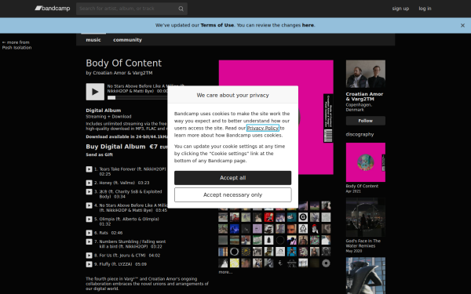Click by-line artist Croatian Amor & Varg2TM
The image size is (471, 294).
pyautogui.click(x=122, y=73)
